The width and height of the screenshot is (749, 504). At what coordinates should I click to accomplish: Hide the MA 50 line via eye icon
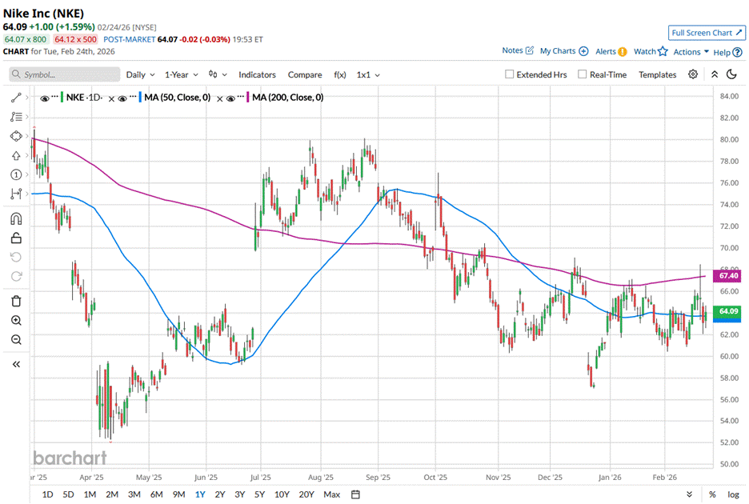point(120,98)
